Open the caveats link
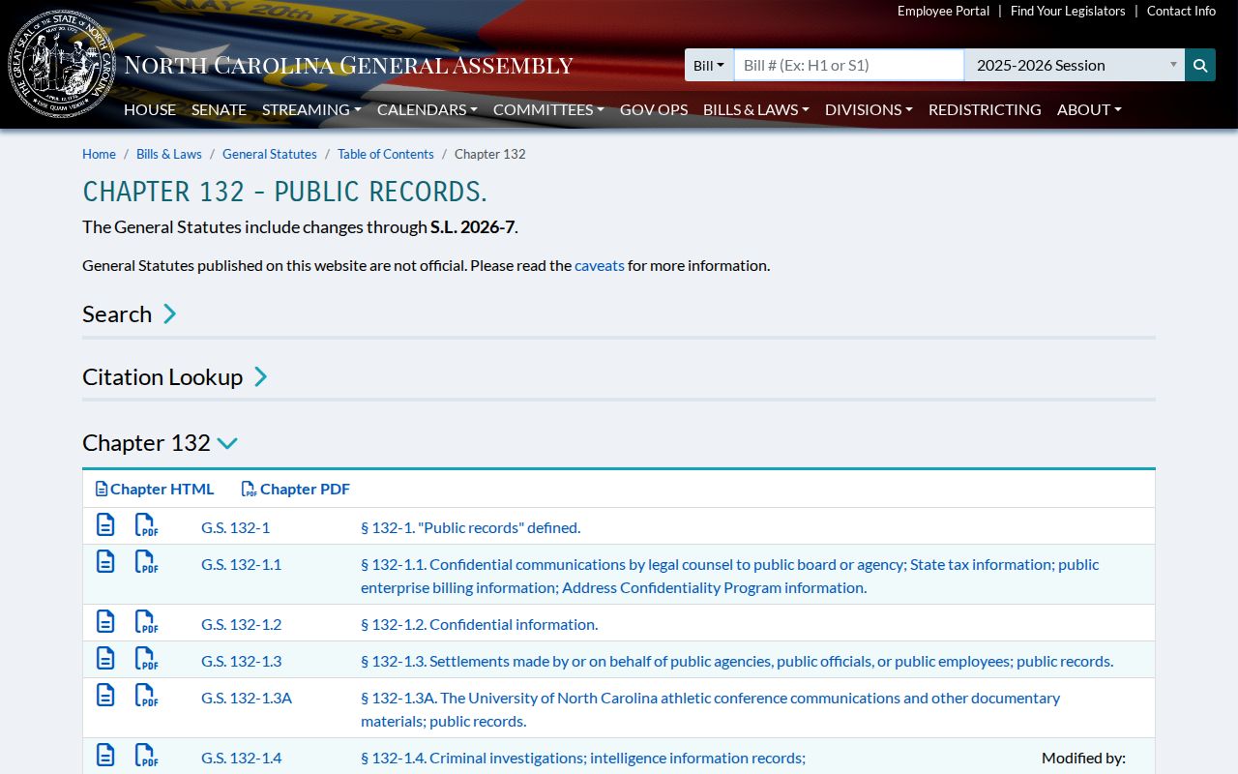Image resolution: width=1238 pixels, height=774 pixels. (600, 265)
